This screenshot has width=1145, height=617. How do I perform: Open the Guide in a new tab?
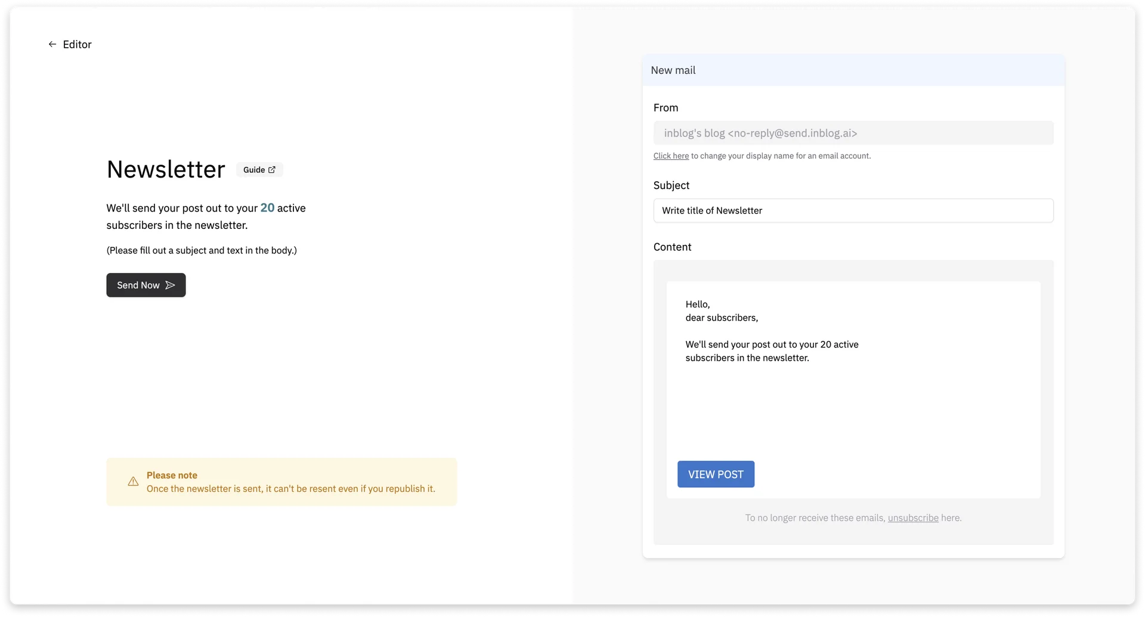tap(259, 170)
